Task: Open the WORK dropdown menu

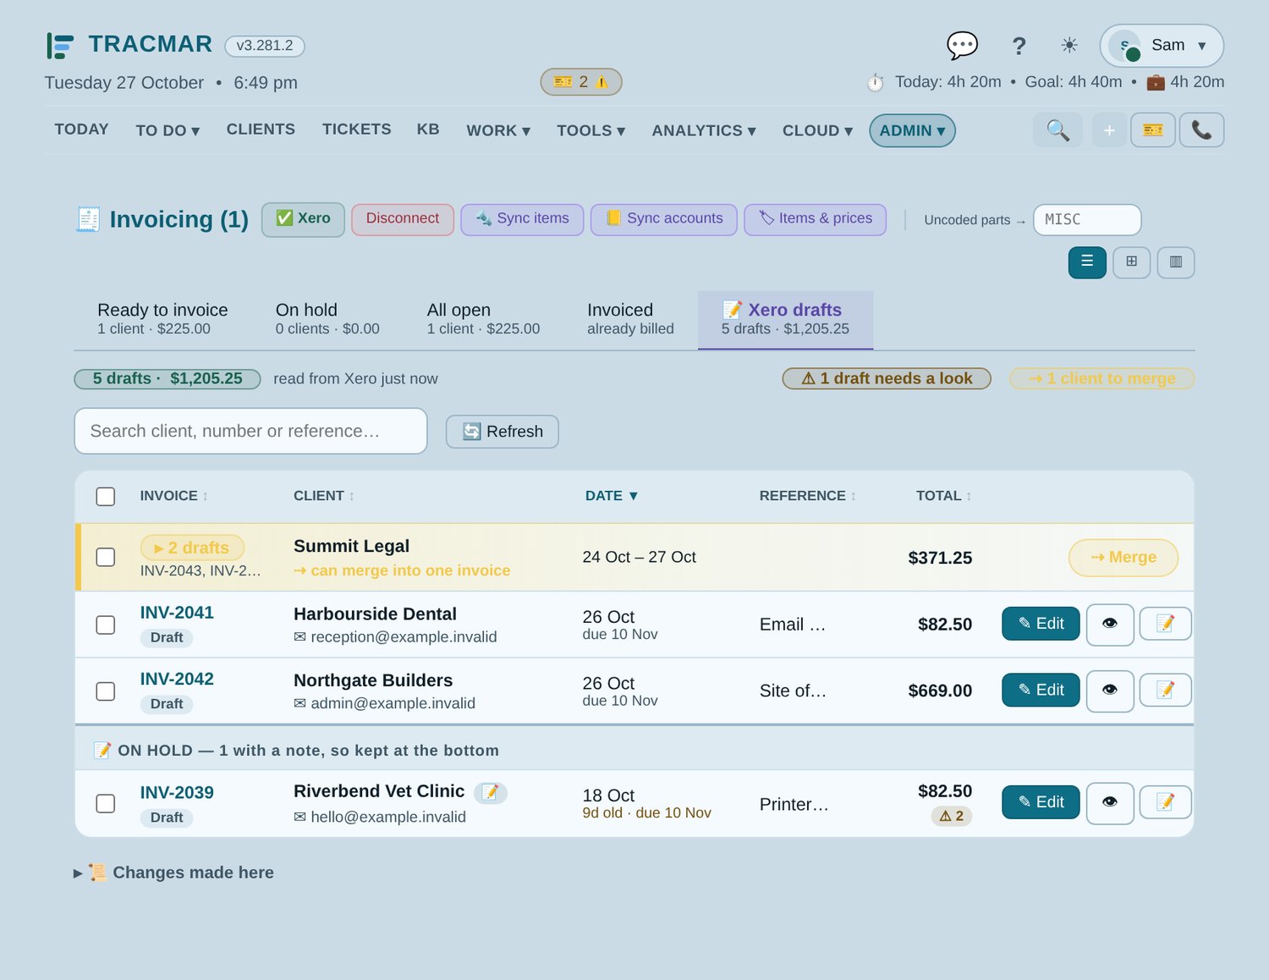Action: click(x=498, y=130)
